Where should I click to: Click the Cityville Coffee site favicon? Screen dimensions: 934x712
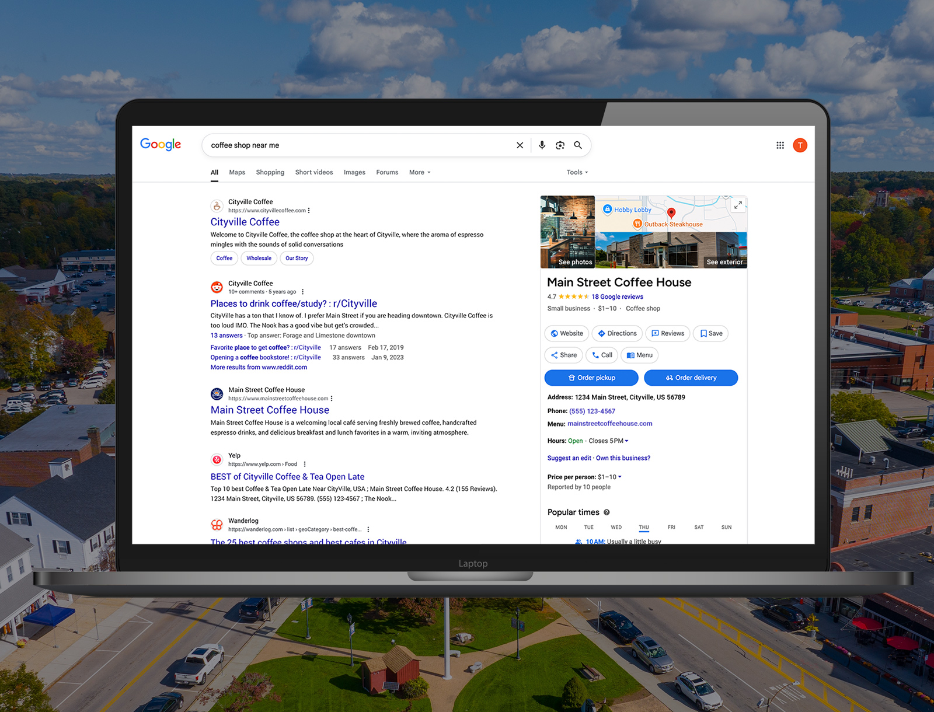point(217,206)
